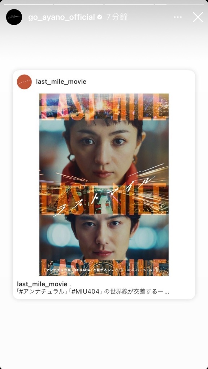Expand the truncated caption ellipsis
Viewport: 208px width, 369px height.
click(x=166, y=292)
